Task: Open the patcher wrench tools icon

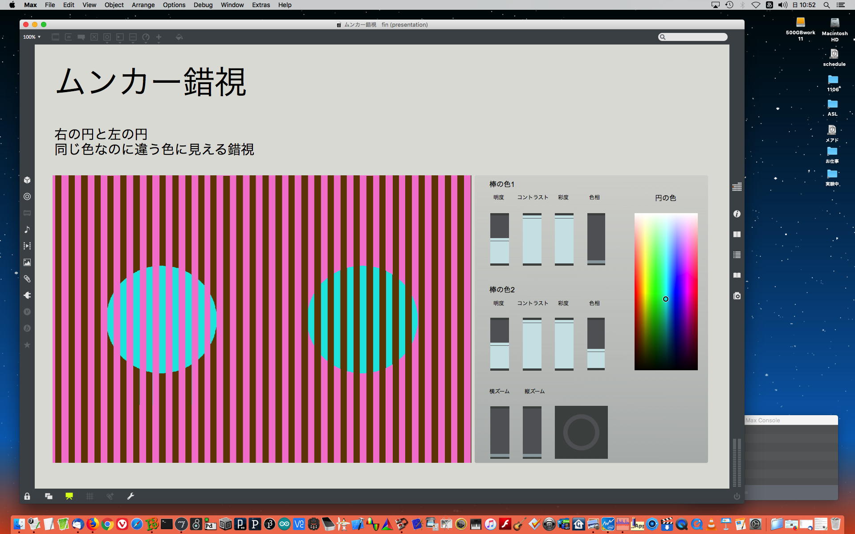Action: [130, 496]
